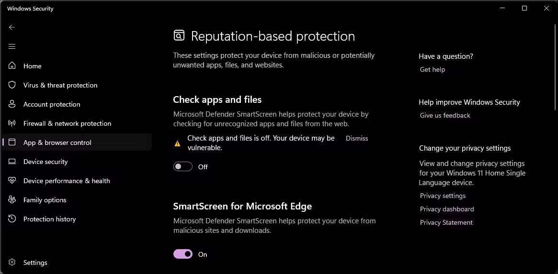
Task: Go back using the back arrow
Action: tap(12, 27)
